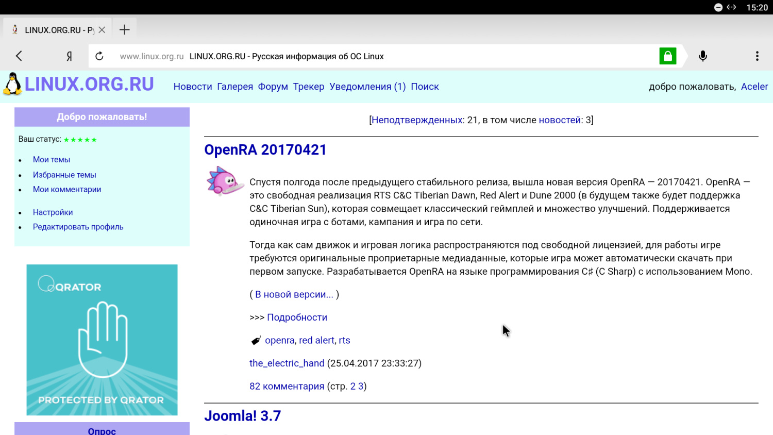Open the Опрос poll heading
The width and height of the screenshot is (773, 435).
[102, 431]
